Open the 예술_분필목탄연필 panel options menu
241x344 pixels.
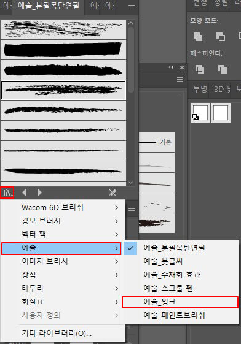[x=132, y=7]
